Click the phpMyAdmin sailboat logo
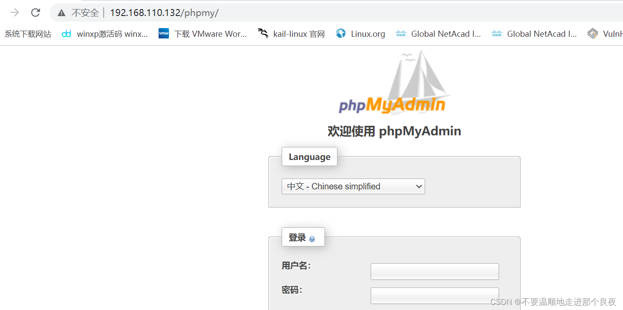 pos(394,82)
